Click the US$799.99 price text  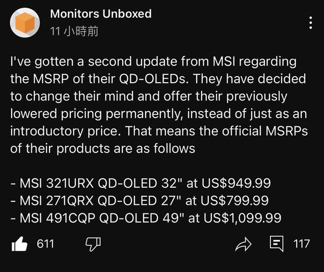(234, 201)
